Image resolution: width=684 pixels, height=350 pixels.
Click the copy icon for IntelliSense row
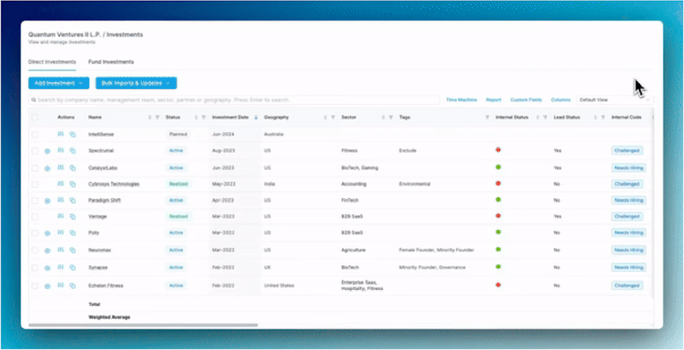[x=72, y=134]
